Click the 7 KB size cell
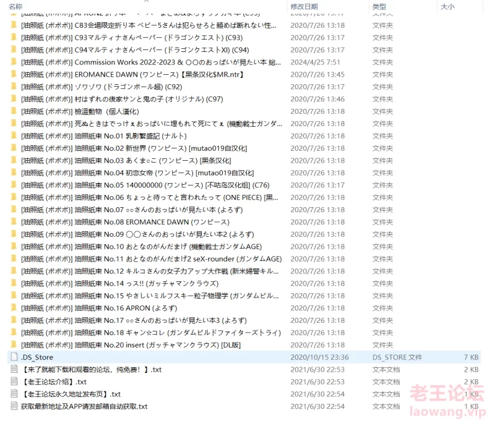Image resolution: width=495 pixels, height=423 pixels. click(x=471, y=357)
